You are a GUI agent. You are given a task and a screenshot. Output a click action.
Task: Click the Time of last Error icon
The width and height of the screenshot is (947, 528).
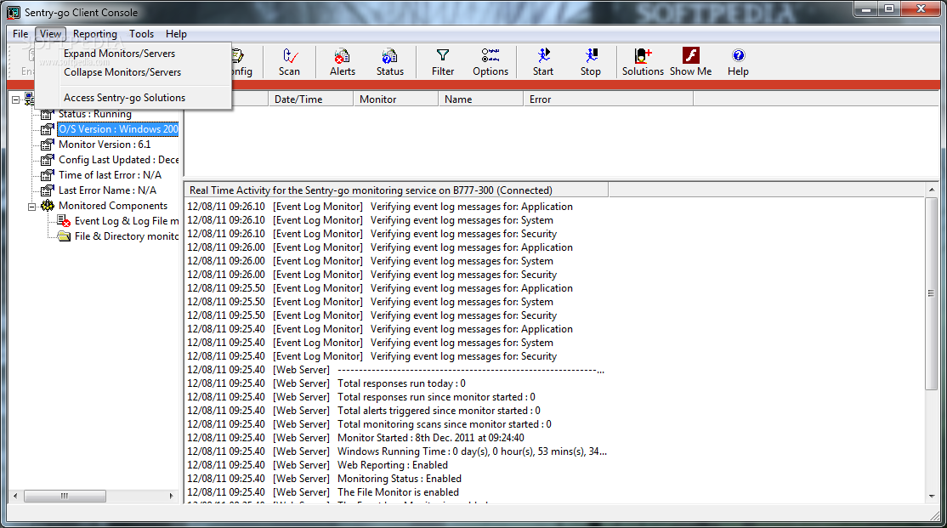tap(47, 175)
